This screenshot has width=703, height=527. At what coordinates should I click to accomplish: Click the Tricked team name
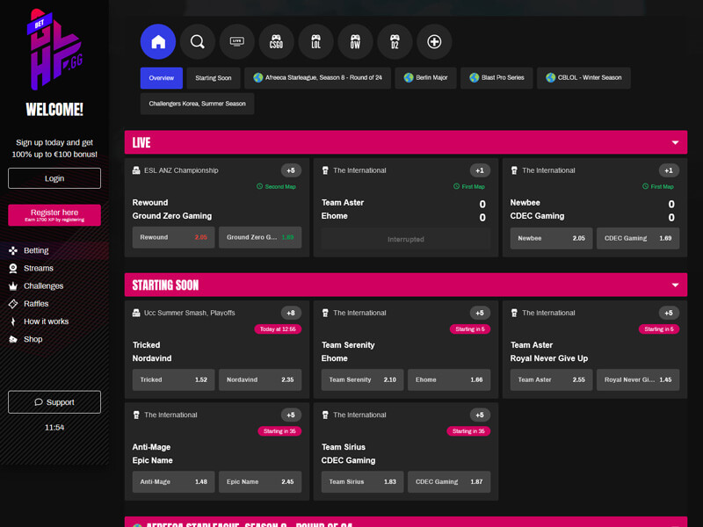tap(146, 345)
